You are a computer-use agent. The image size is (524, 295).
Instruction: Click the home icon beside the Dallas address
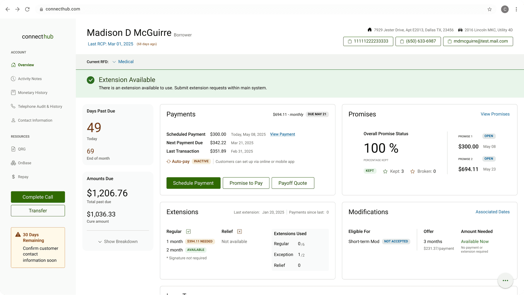tap(370, 30)
